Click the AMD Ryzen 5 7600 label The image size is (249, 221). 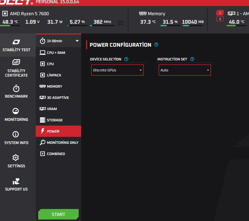click(x=29, y=14)
